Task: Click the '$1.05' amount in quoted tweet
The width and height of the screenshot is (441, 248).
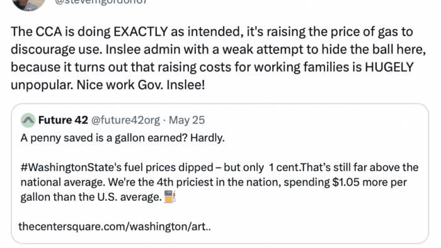Action: tap(346, 183)
